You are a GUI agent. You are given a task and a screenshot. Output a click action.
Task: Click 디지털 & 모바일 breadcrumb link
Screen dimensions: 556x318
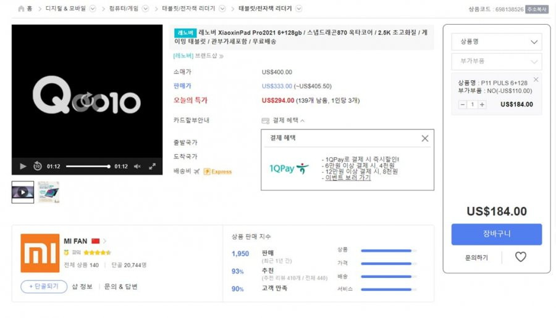[65, 9]
